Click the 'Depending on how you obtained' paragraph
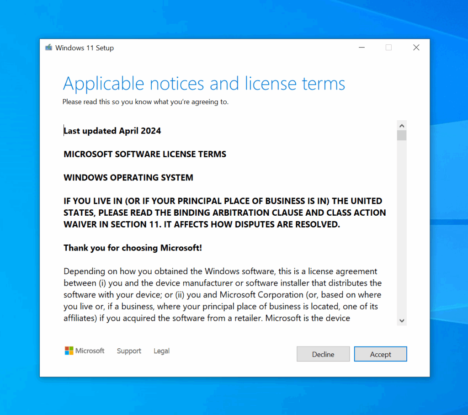This screenshot has height=415, width=468. click(223, 295)
